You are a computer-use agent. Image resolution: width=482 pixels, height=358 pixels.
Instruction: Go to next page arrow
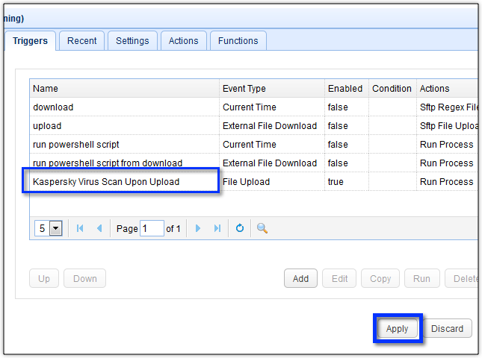[x=198, y=228]
